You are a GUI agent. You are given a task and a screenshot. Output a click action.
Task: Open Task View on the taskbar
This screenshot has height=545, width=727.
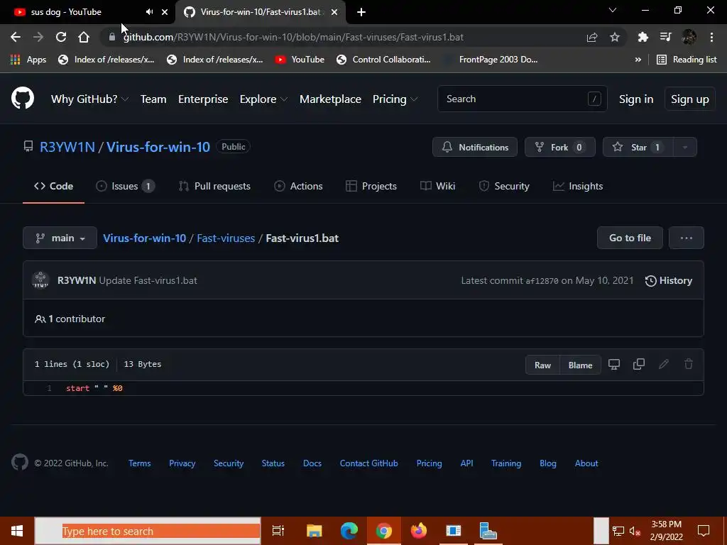tap(278, 531)
